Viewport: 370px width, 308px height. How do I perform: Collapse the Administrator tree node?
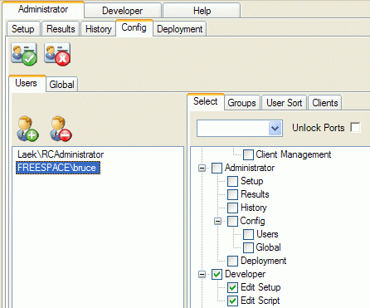(x=202, y=168)
